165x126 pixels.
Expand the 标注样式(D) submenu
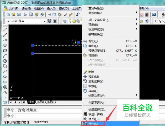pyautogui.click(x=111, y=30)
